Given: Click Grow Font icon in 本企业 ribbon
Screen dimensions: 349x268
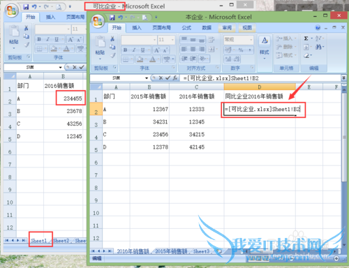Looking at the screenshot, I should (x=157, y=50).
